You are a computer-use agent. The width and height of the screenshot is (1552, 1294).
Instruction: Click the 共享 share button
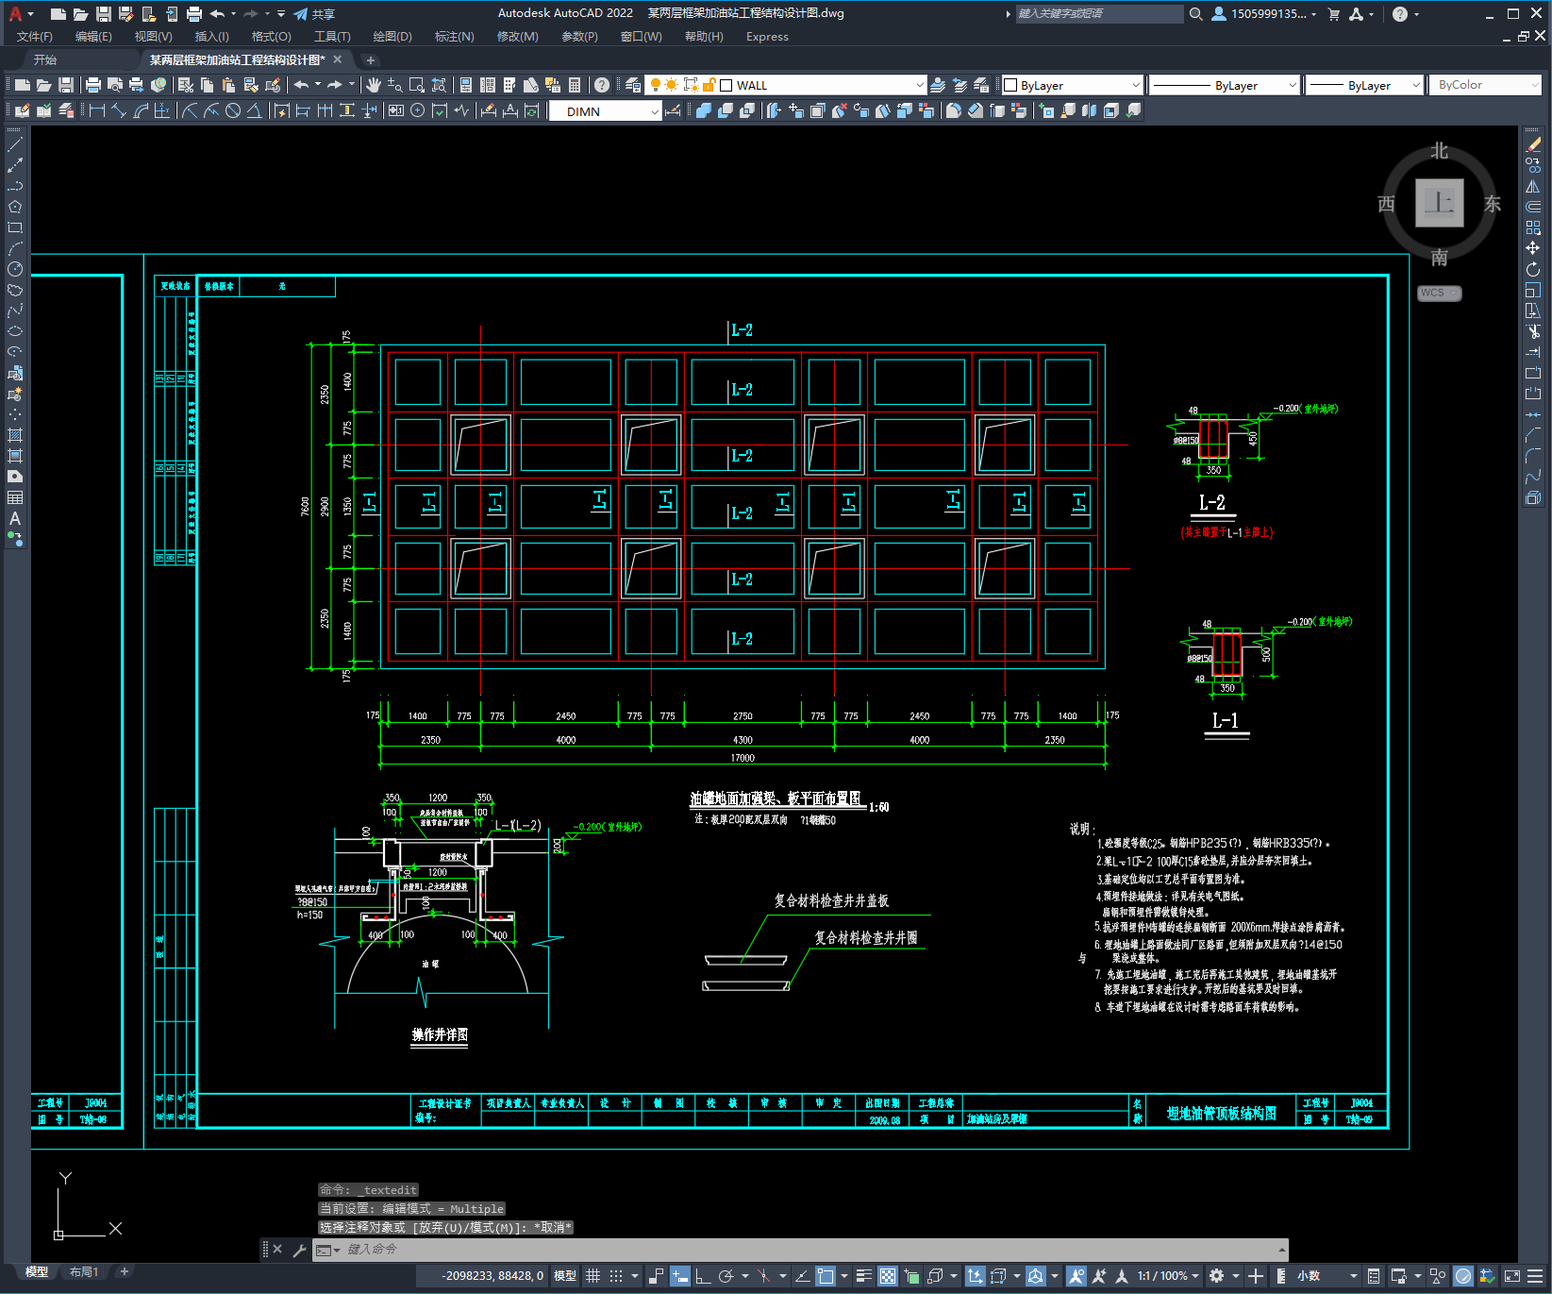pyautogui.click(x=314, y=14)
